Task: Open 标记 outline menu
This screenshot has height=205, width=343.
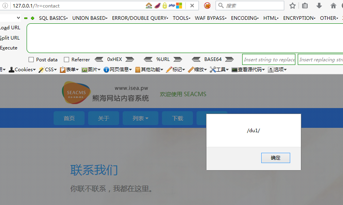Action: [x=175, y=70]
